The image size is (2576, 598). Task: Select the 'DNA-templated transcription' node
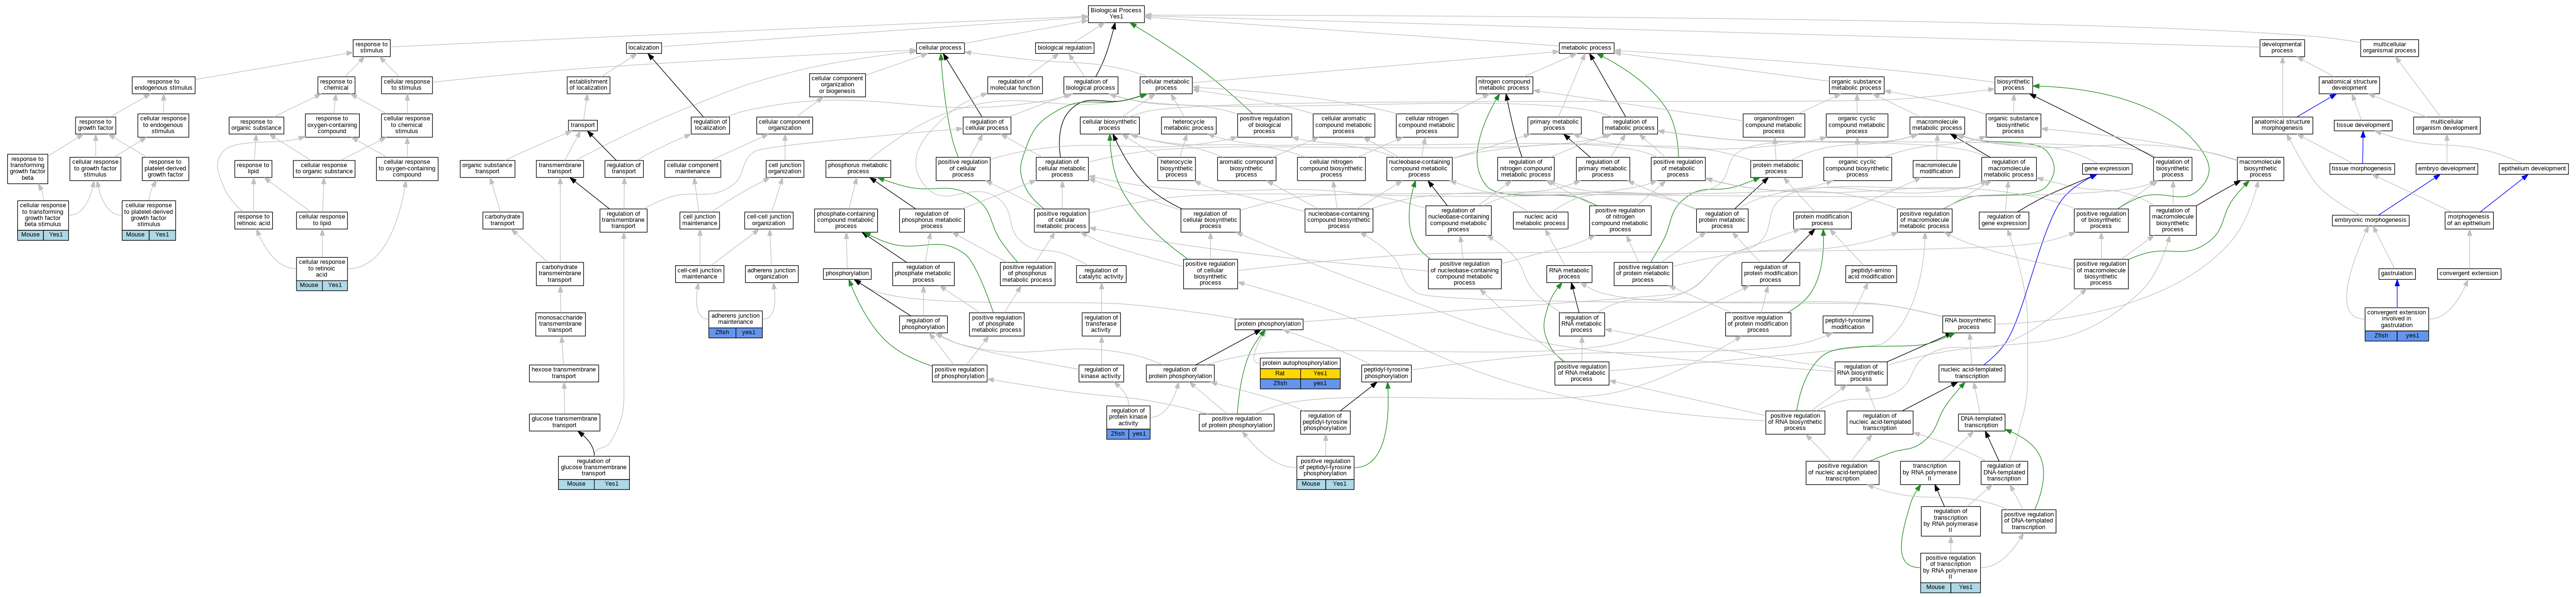pyautogui.click(x=1981, y=422)
